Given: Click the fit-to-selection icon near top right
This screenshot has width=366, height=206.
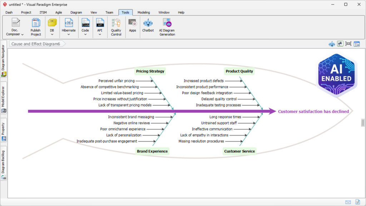Looking at the screenshot, I should [x=348, y=44].
